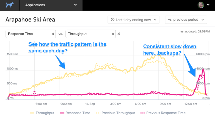The width and height of the screenshot is (215, 118).
Task: Click the response time spike peak on chart
Action: (203, 69)
